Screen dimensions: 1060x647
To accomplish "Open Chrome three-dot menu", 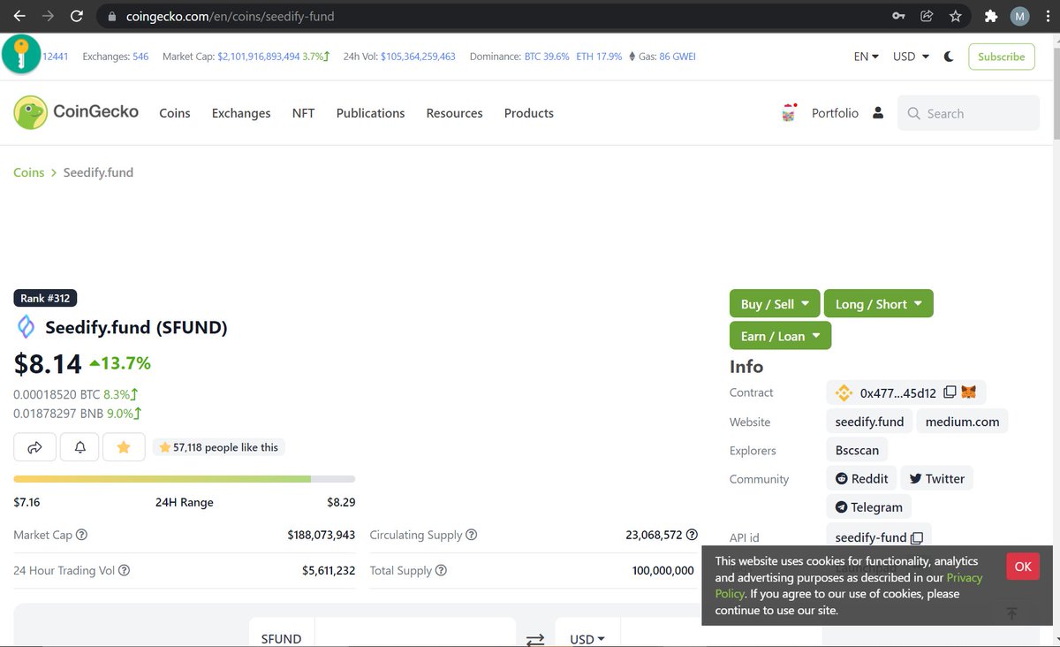I will click(x=1047, y=16).
